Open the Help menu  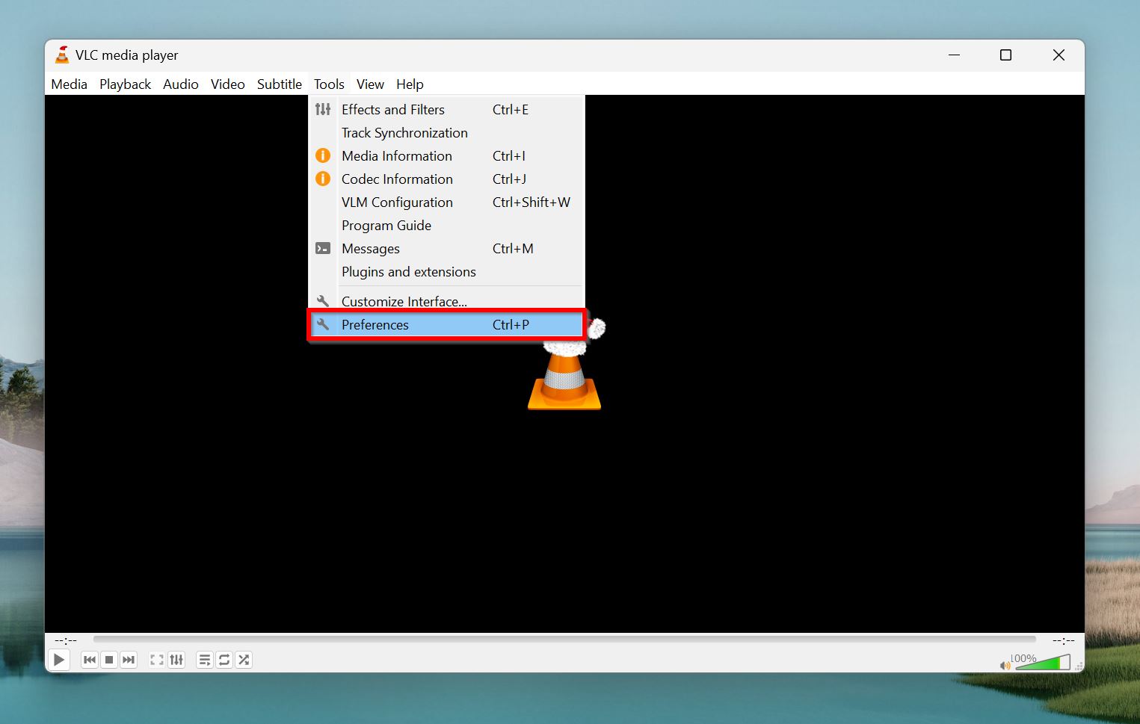[x=410, y=84]
